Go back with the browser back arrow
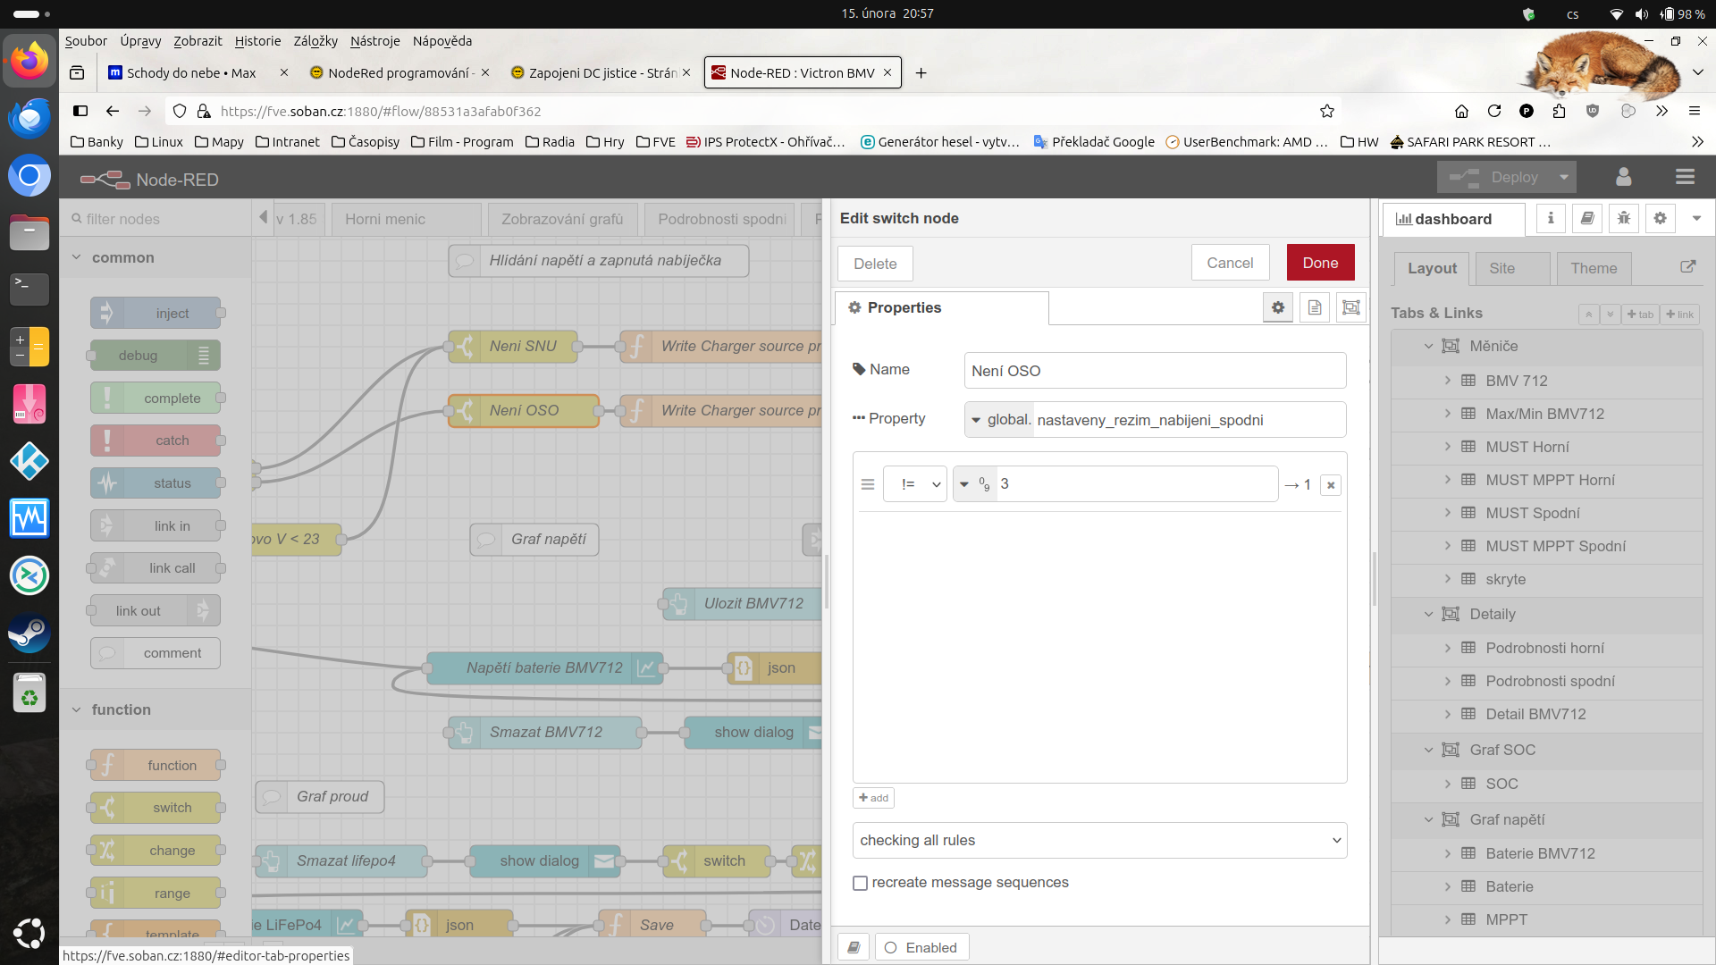 (113, 111)
